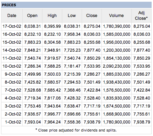Select the Adj Close* column header
This screenshot has width=153, height=136.
[142, 16]
